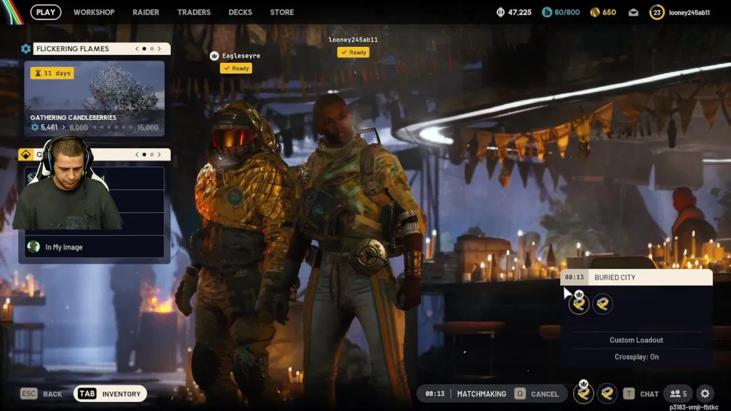Click the BURIED CITY map header
This screenshot has height=411, width=731.
[x=636, y=277]
